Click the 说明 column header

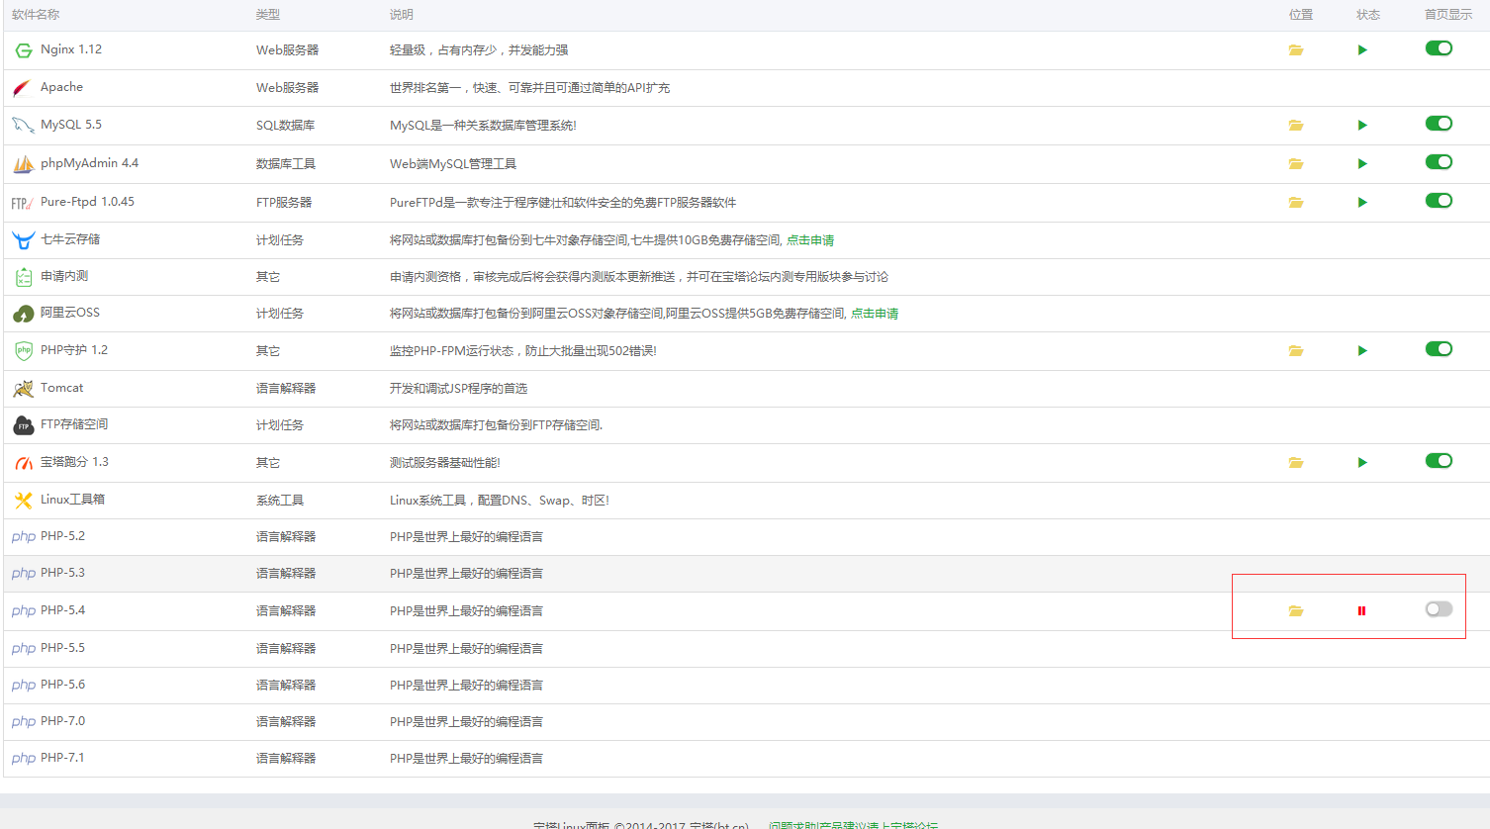[402, 15]
